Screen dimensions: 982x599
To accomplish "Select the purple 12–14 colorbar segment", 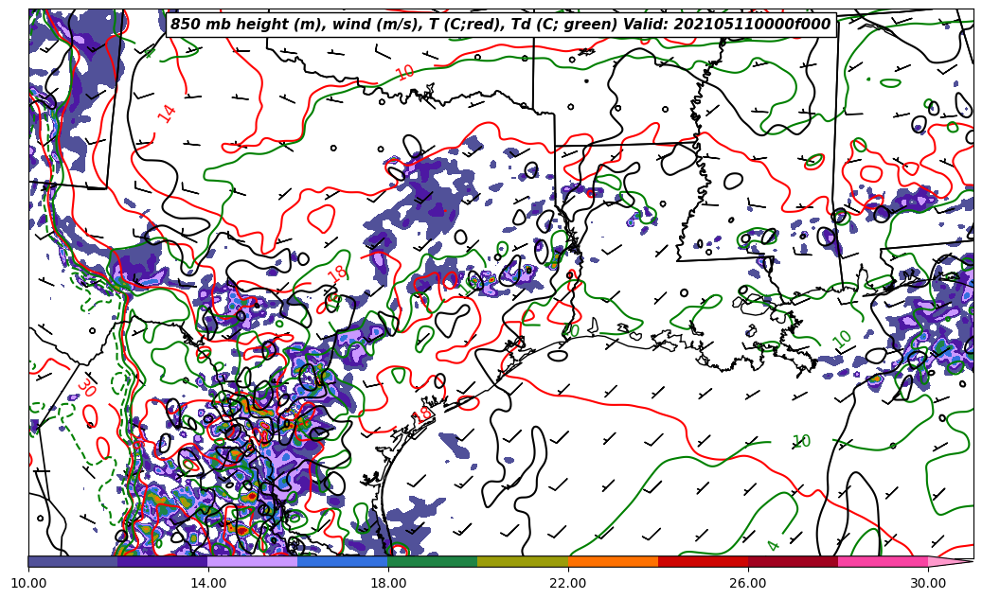I will click(163, 561).
